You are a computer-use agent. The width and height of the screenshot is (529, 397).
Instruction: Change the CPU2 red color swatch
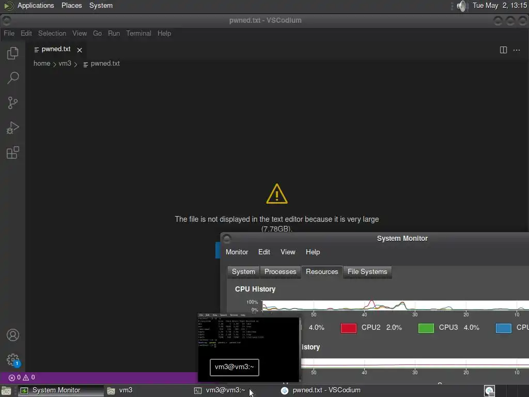pos(349,328)
